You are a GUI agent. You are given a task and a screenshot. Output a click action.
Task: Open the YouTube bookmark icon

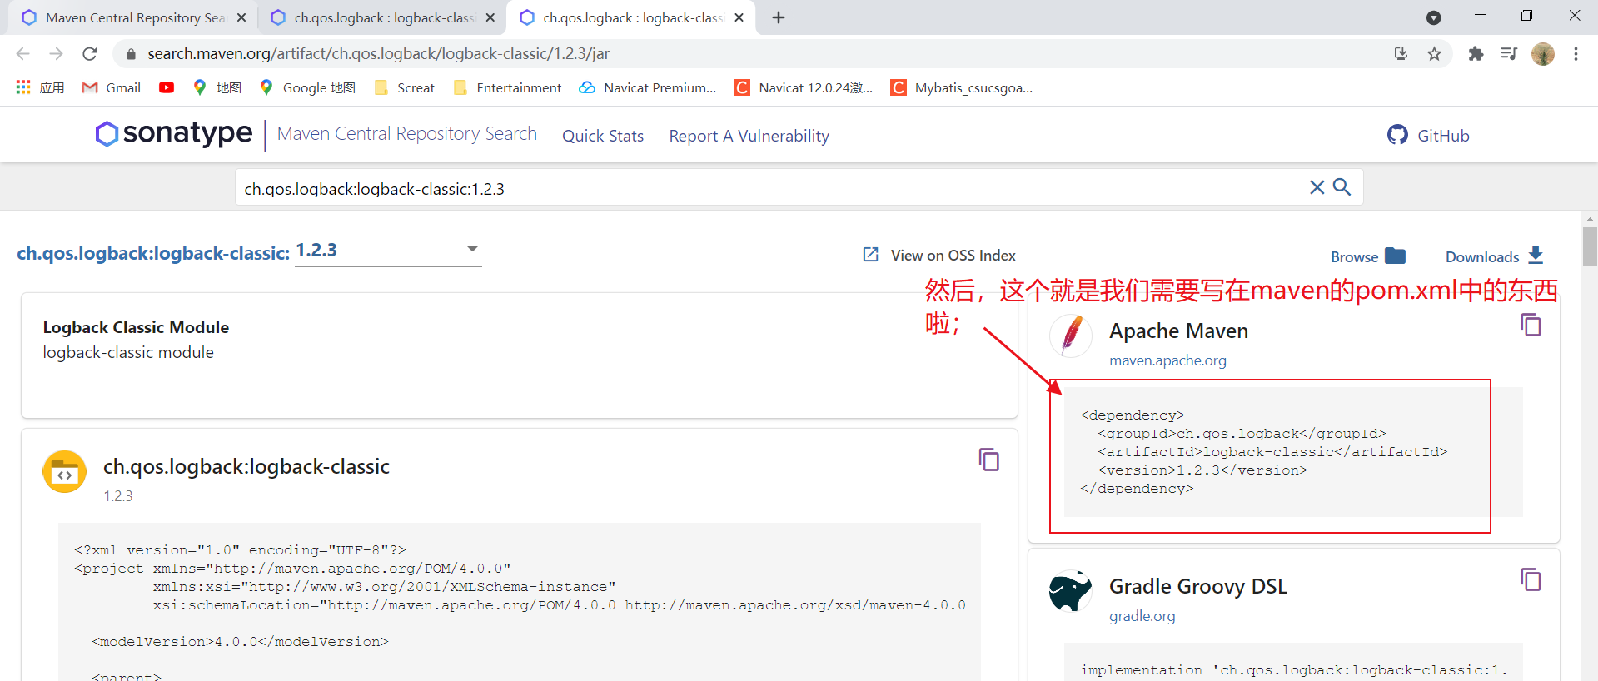coord(167,87)
